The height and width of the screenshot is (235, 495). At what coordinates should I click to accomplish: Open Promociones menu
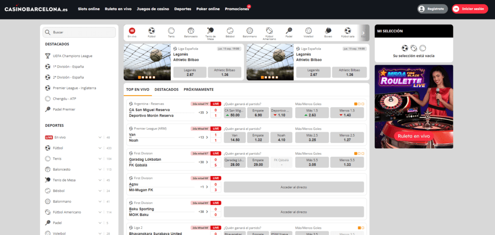pyautogui.click(x=237, y=9)
